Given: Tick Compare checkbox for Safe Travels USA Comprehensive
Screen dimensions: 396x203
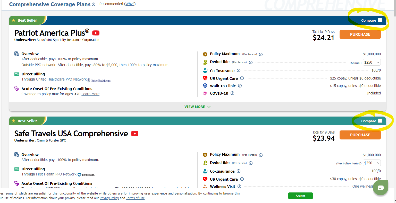Looking at the screenshot, I should click(x=380, y=121).
